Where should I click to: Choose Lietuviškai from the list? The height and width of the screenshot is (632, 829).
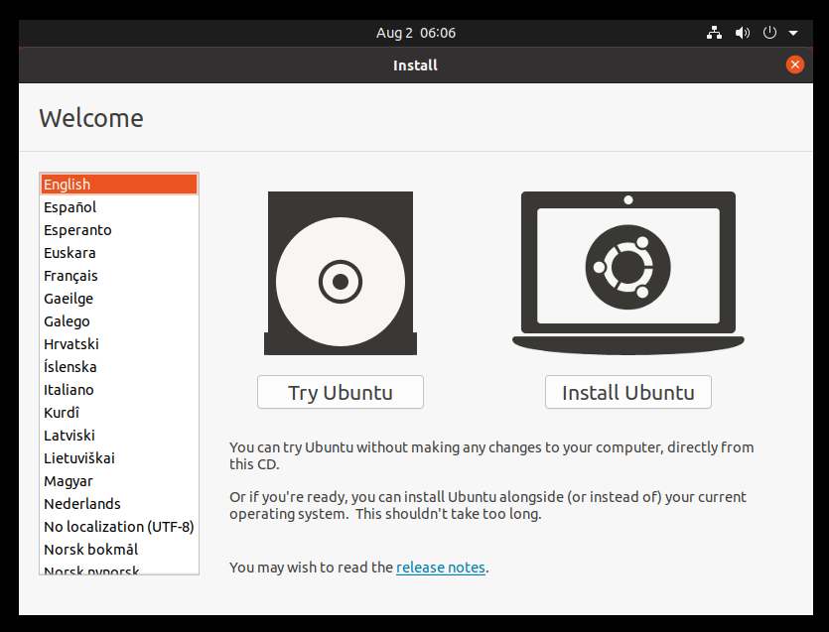[119, 458]
